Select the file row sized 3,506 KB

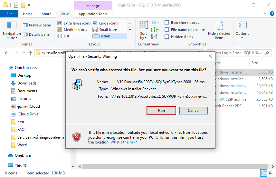[244, 79]
